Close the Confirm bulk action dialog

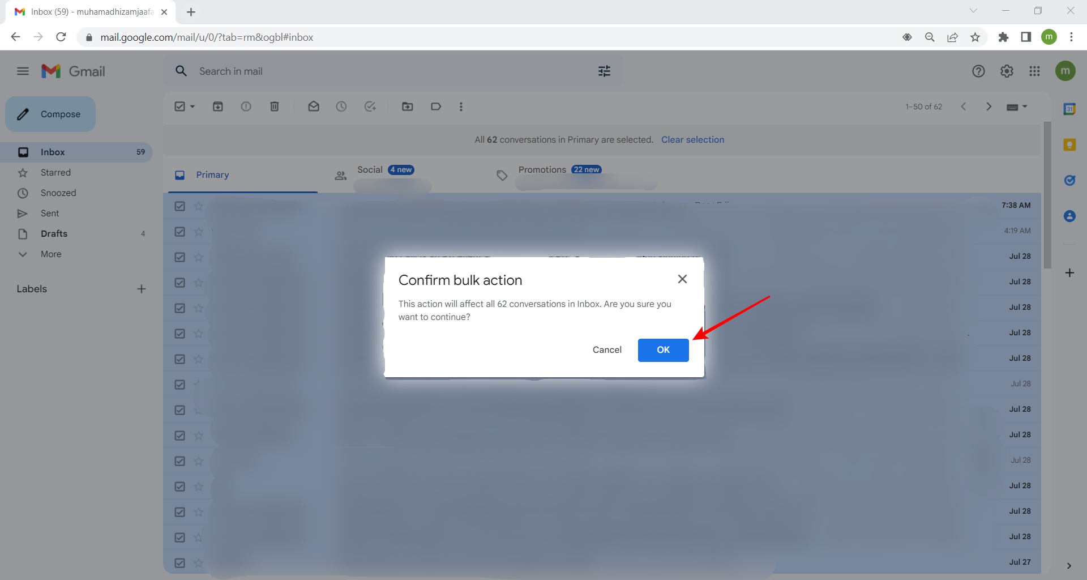(682, 279)
